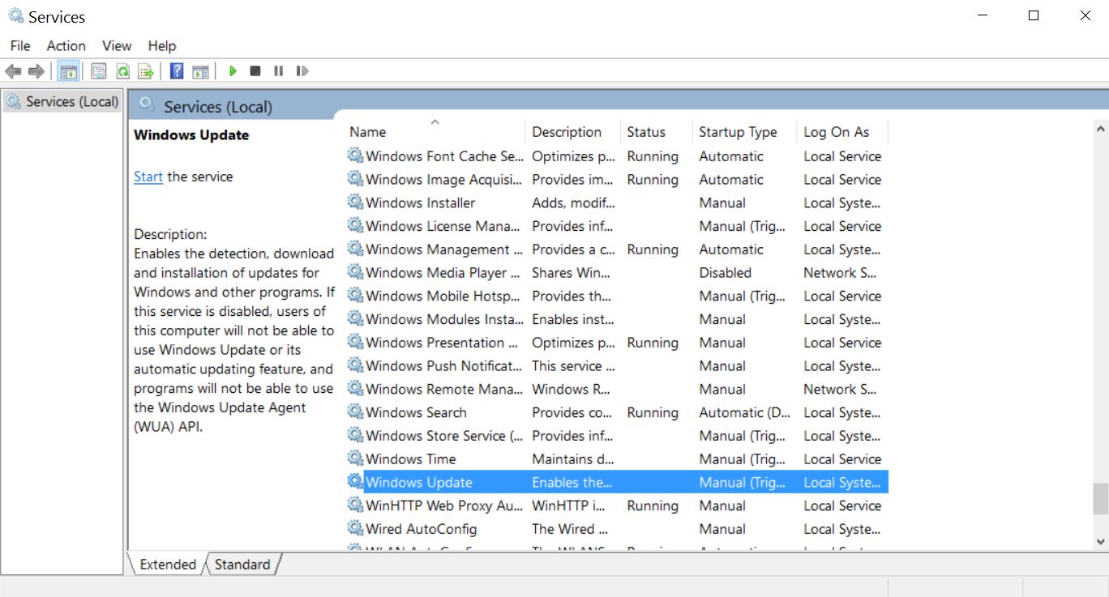Viewport: 1109px width, 597px height.
Task: Click the Start the service link
Action: [x=148, y=177]
